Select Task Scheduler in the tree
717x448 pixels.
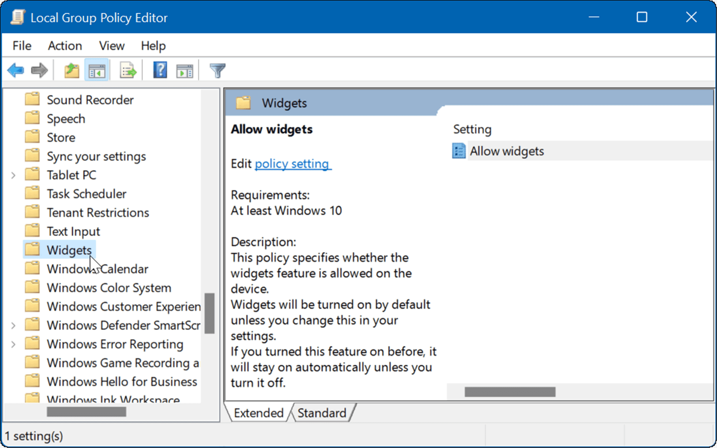(x=86, y=193)
